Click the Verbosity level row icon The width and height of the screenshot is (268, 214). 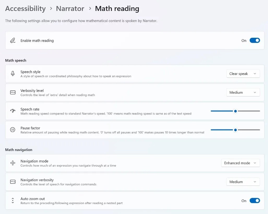point(13,92)
